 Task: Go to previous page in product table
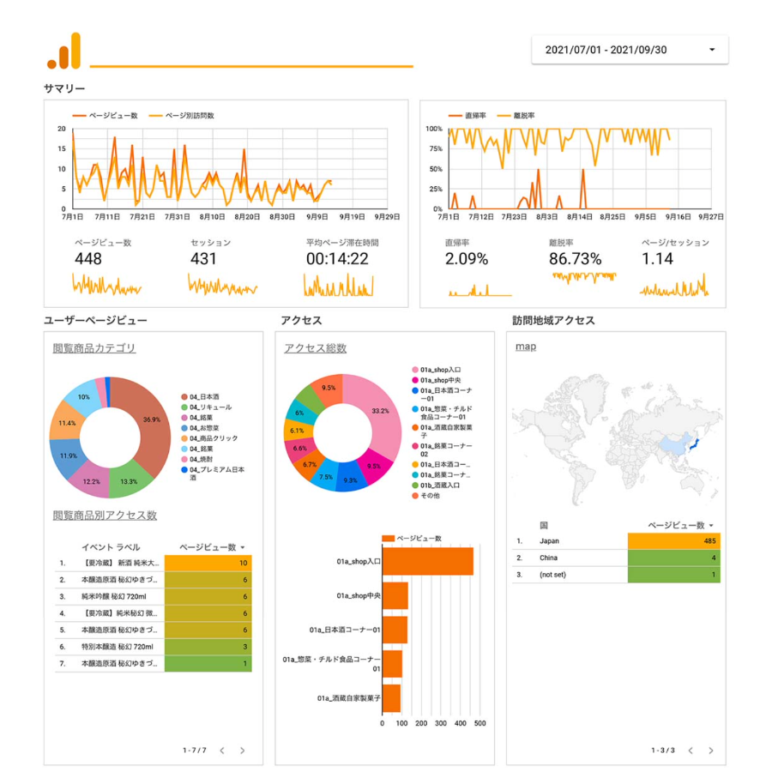point(222,751)
